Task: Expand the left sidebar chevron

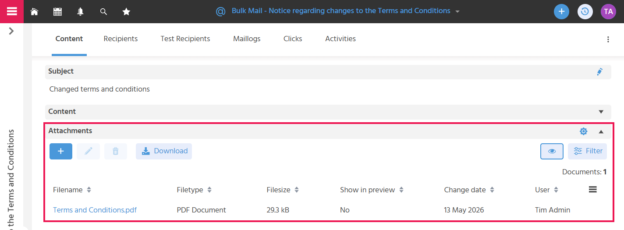Action: click(x=11, y=31)
